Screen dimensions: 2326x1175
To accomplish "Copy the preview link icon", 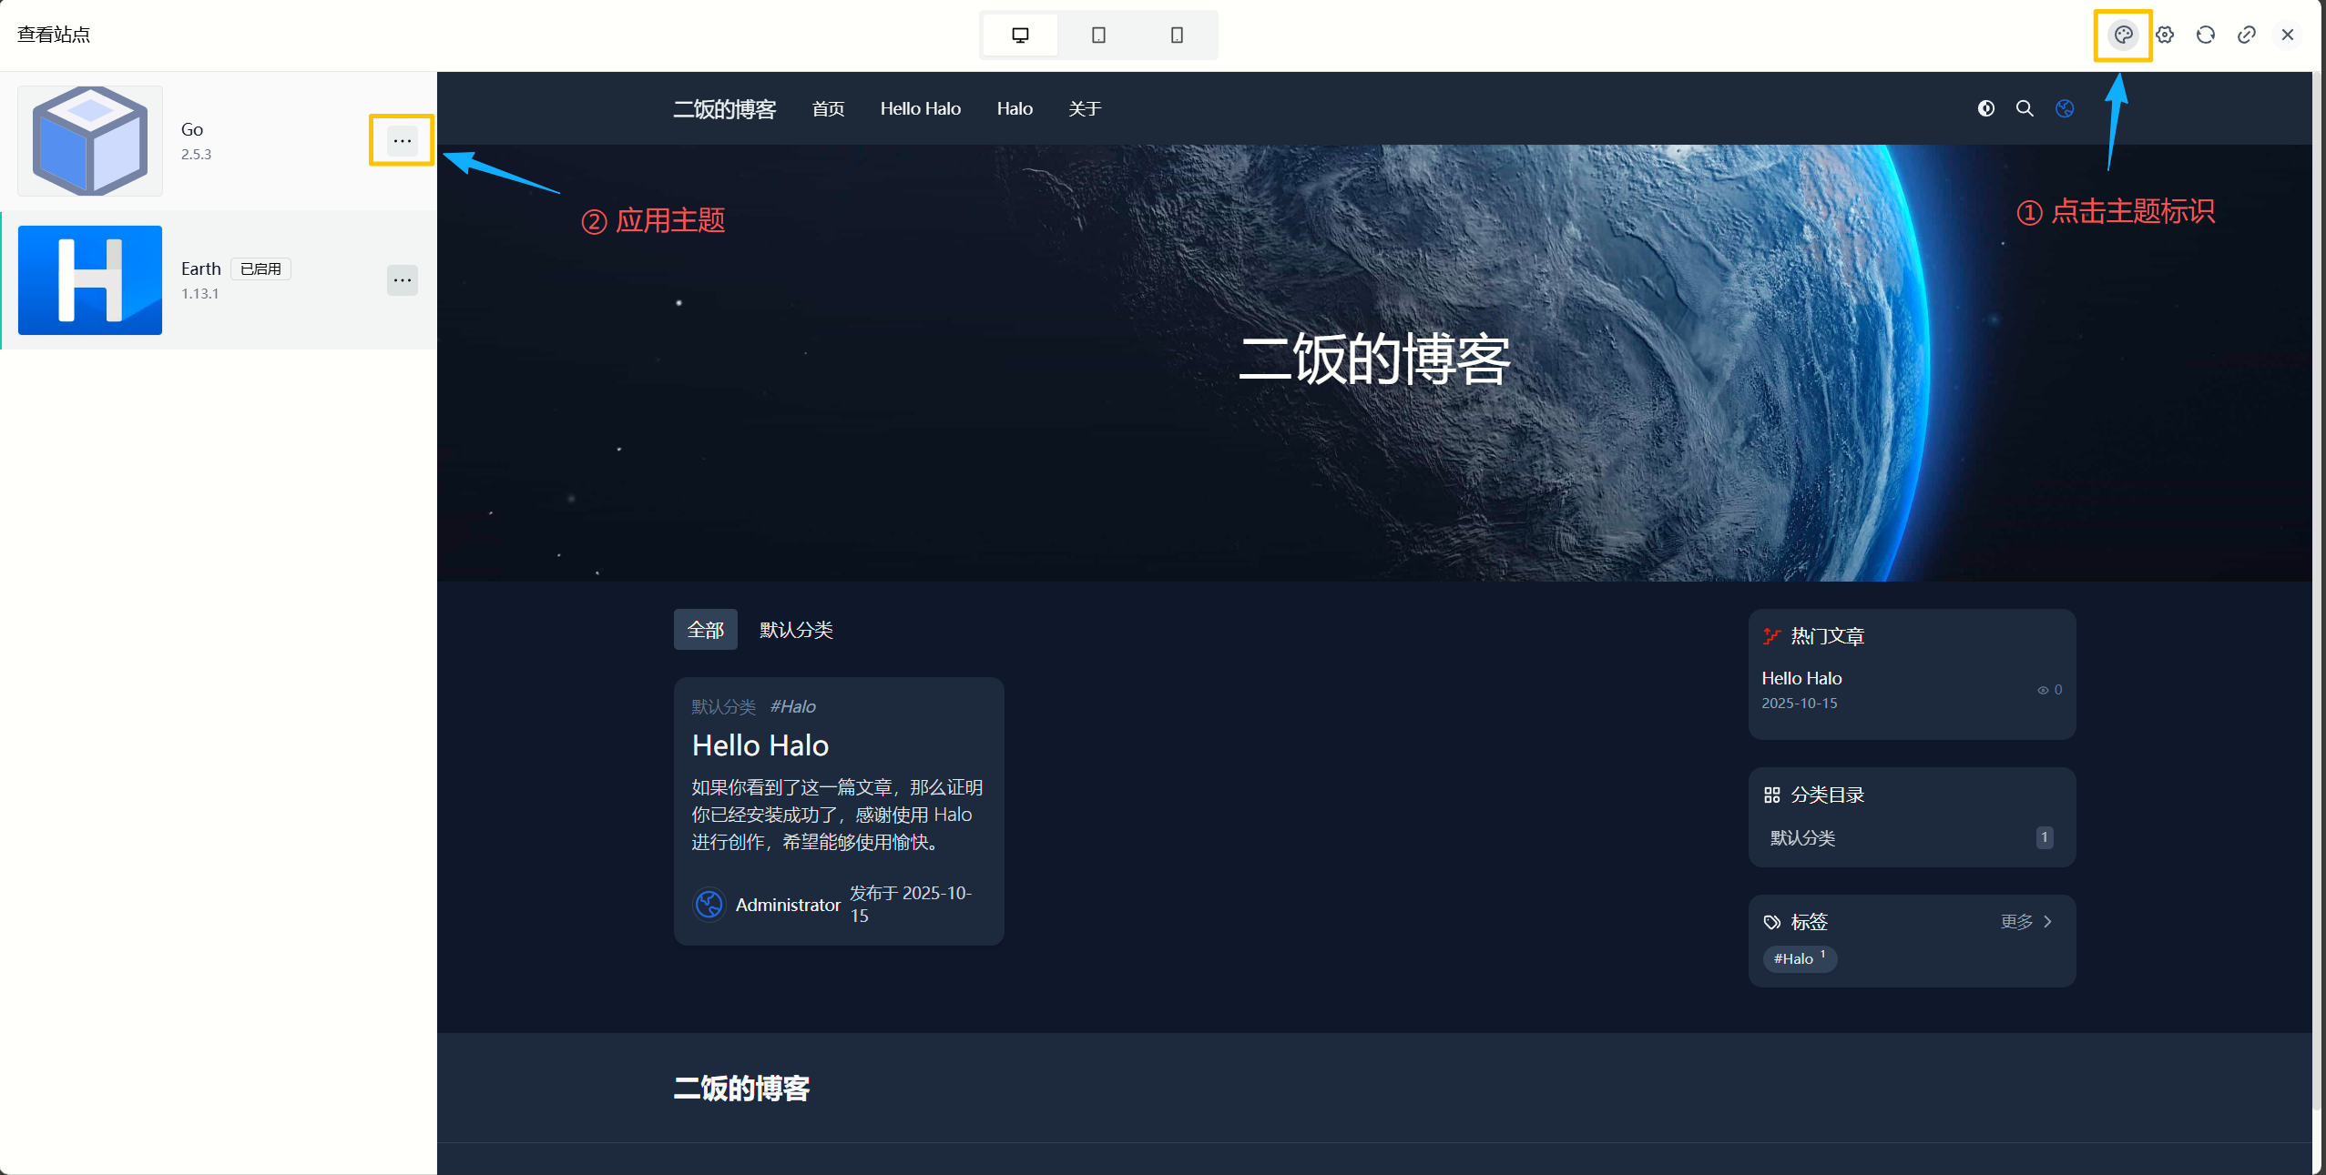I will (2246, 35).
